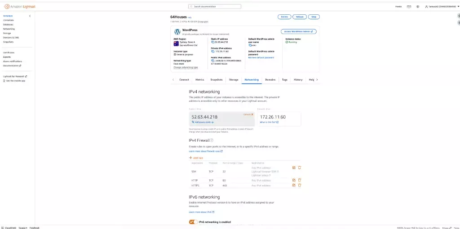Click the Info link beside 64Houses
460x229 pixels.
[x=190, y=17]
